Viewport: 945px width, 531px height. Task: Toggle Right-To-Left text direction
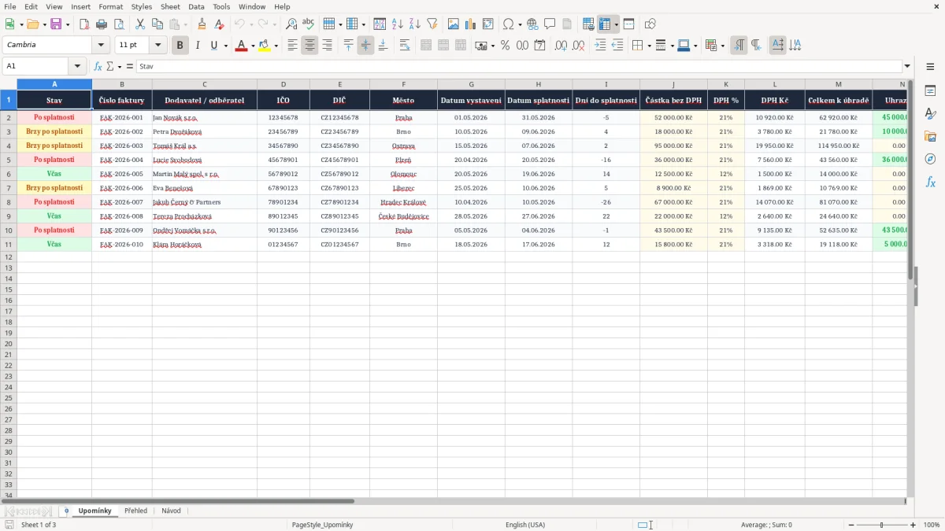[756, 46]
